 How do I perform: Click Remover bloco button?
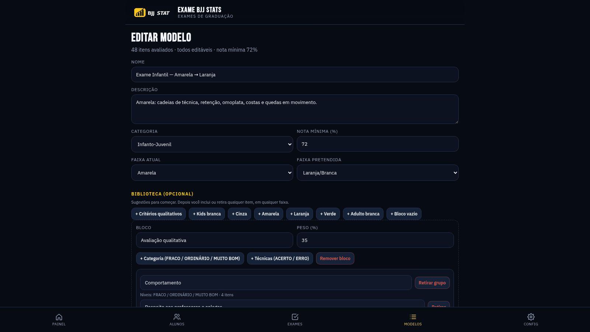(x=335, y=259)
